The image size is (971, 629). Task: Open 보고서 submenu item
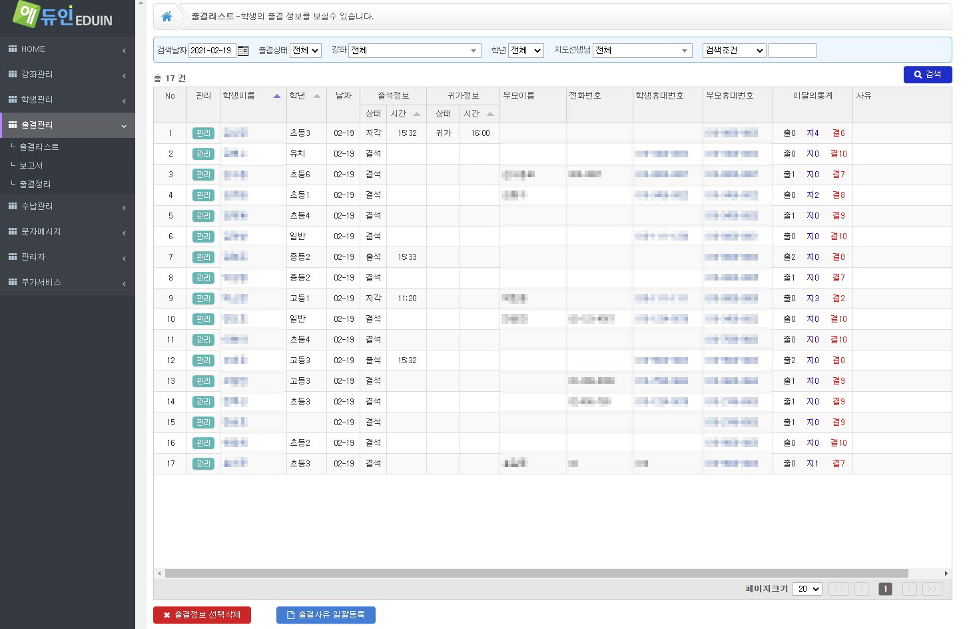pos(31,165)
